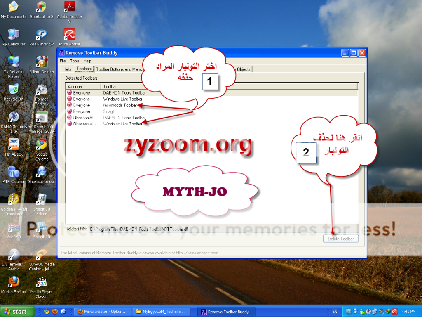Viewport: 422px width, 317px height.
Task: Click the Account column header
Action: click(x=83, y=86)
